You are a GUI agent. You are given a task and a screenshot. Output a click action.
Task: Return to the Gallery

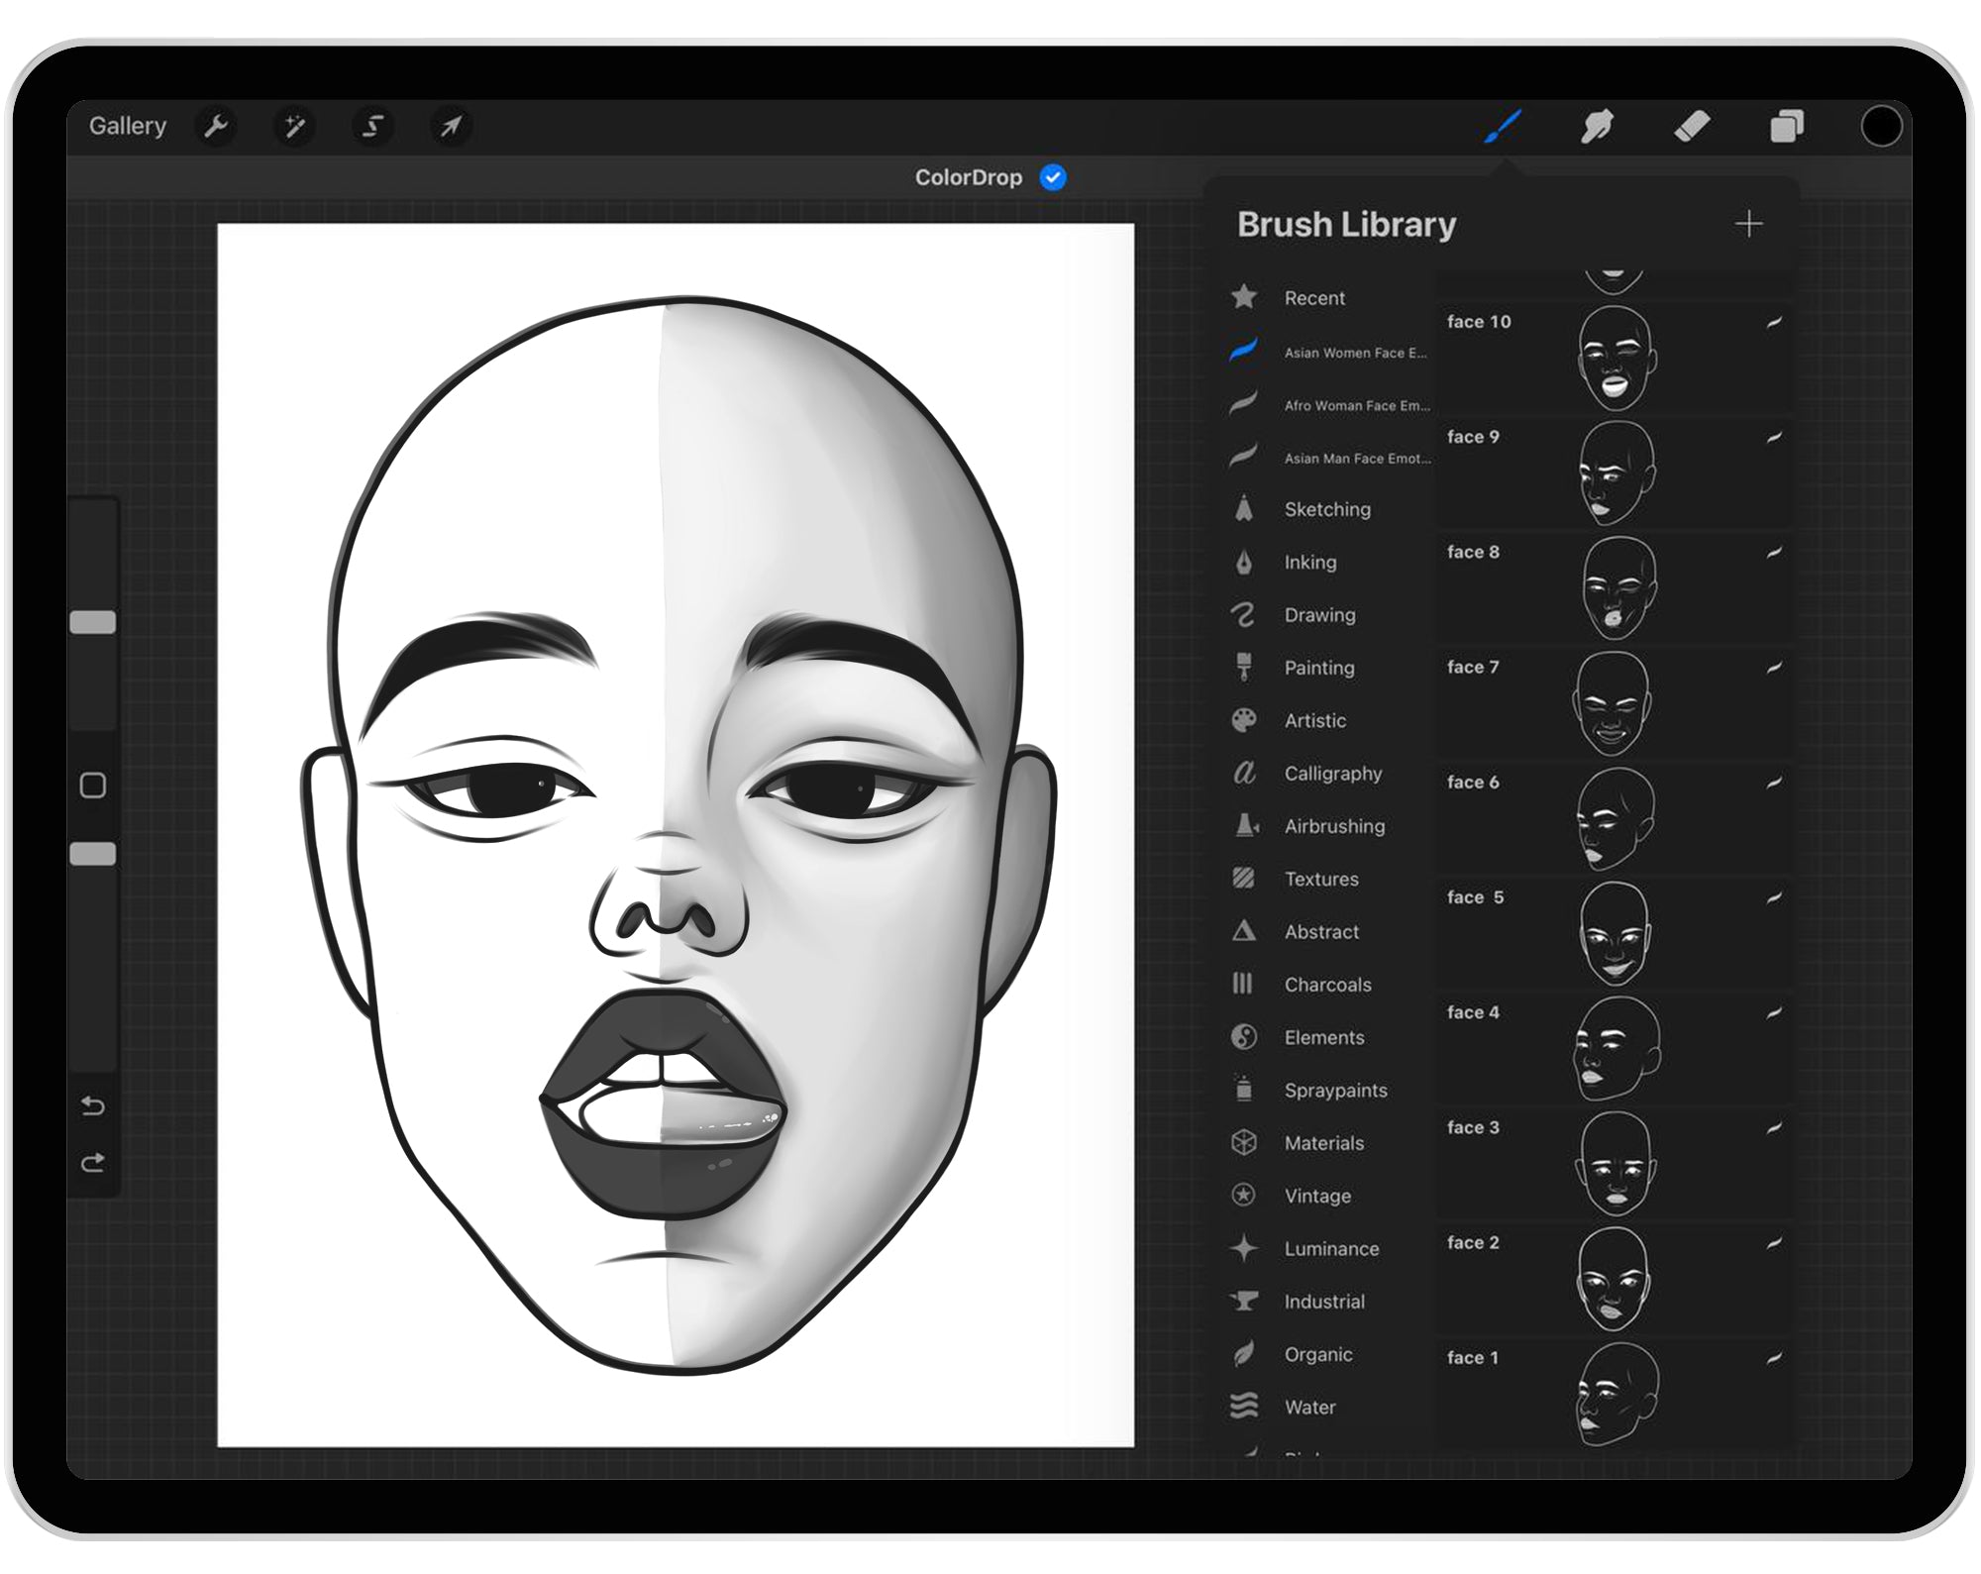[x=128, y=126]
